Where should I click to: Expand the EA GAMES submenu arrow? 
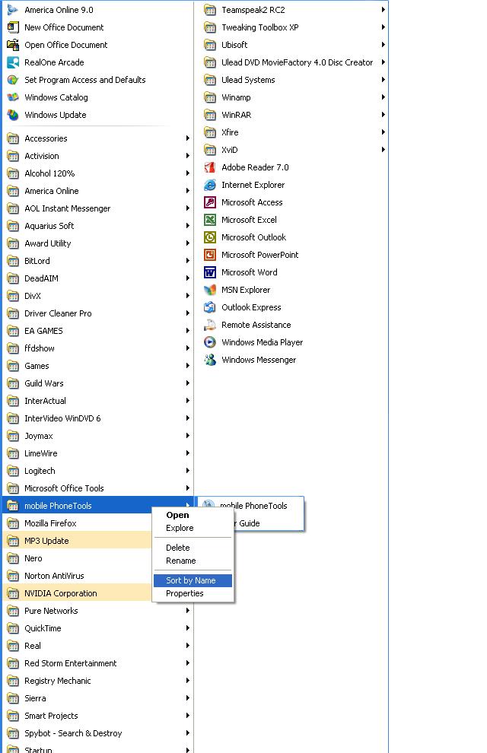coord(188,331)
